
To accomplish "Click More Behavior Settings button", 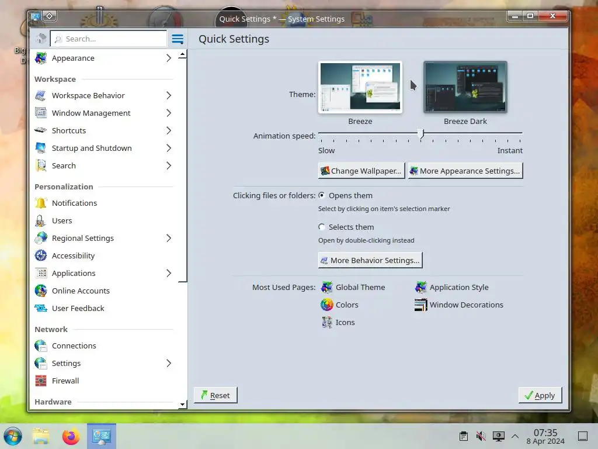I will click(370, 260).
